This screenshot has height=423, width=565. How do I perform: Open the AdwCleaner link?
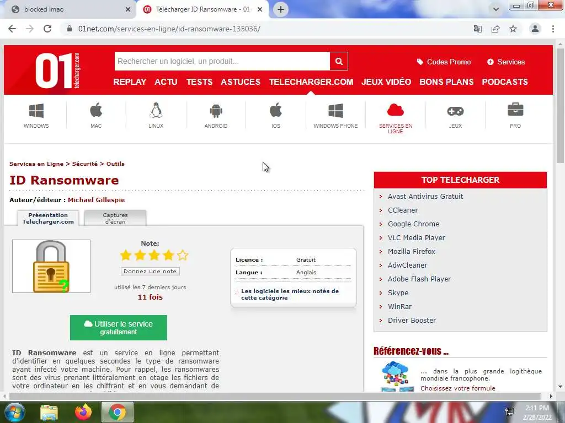pos(408,265)
